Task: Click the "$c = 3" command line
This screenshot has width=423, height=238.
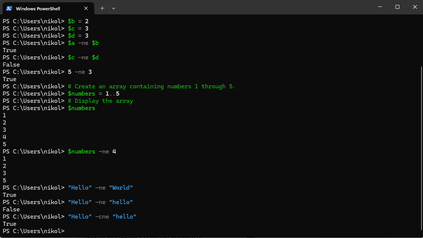Action: pyautogui.click(x=78, y=29)
